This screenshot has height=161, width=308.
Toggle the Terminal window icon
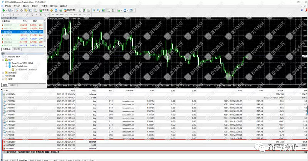pyautogui.click(x=30, y=10)
